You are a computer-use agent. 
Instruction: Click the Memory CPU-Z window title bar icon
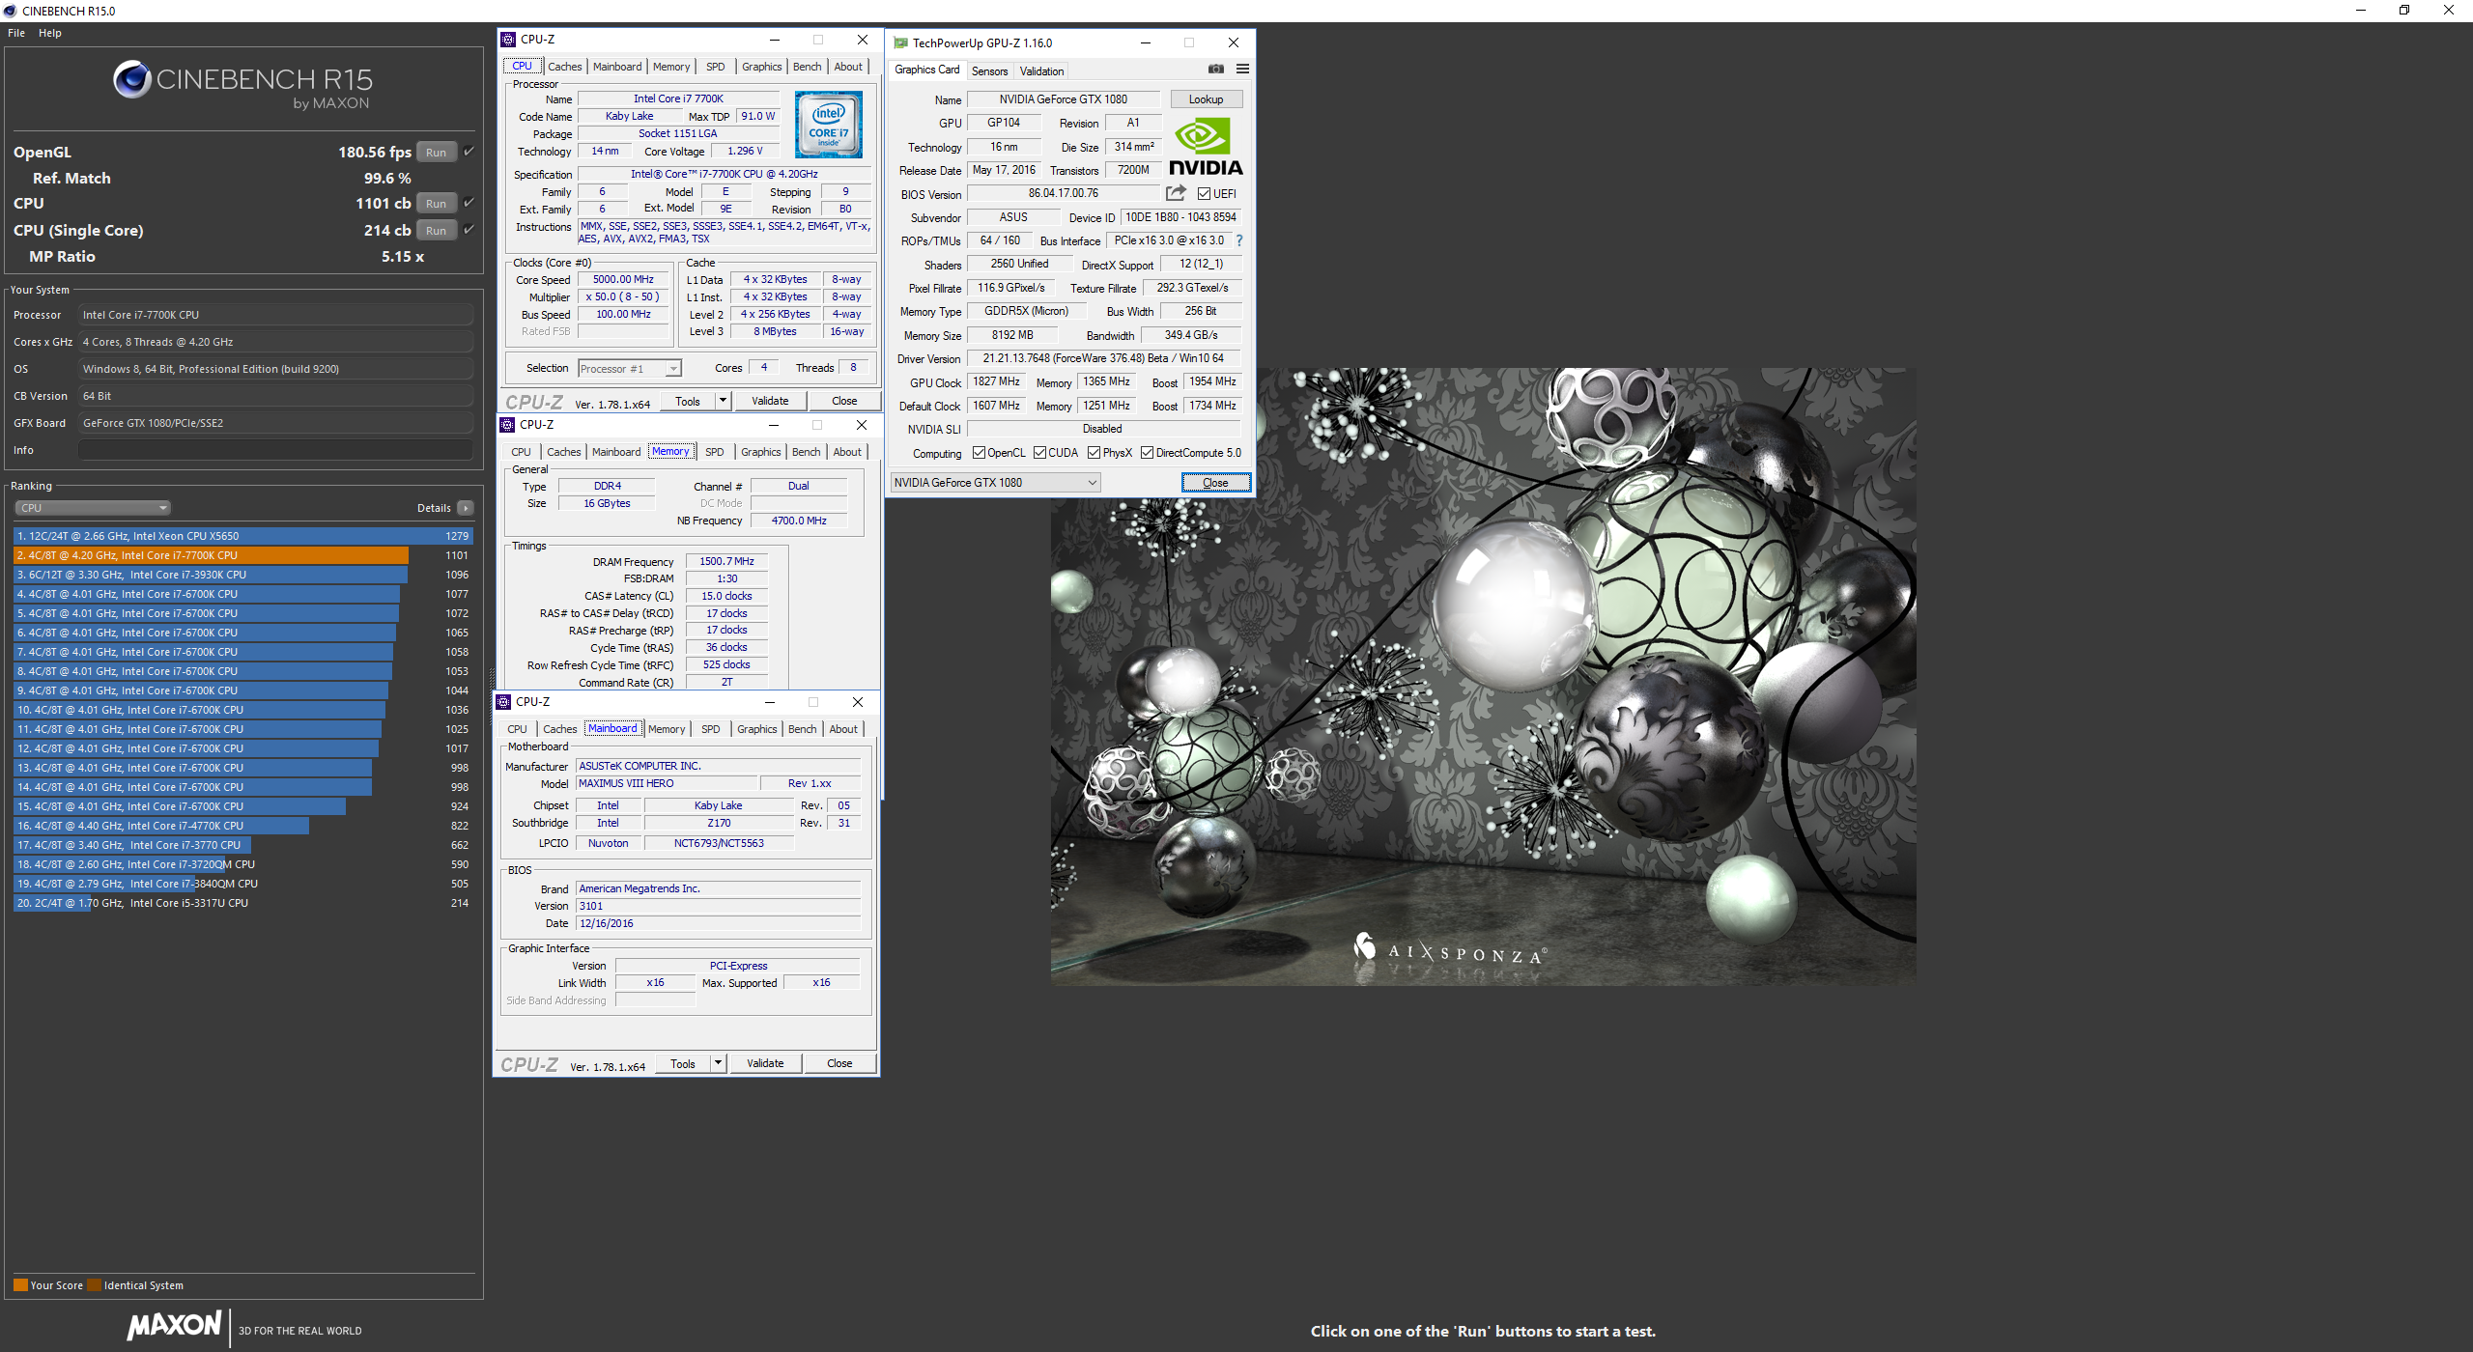[507, 425]
